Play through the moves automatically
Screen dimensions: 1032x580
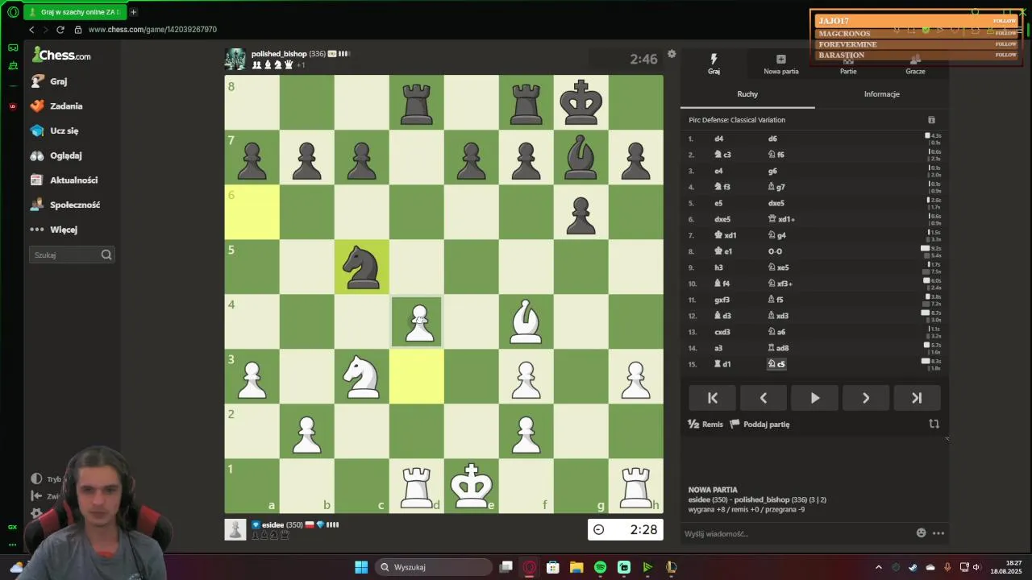point(814,398)
